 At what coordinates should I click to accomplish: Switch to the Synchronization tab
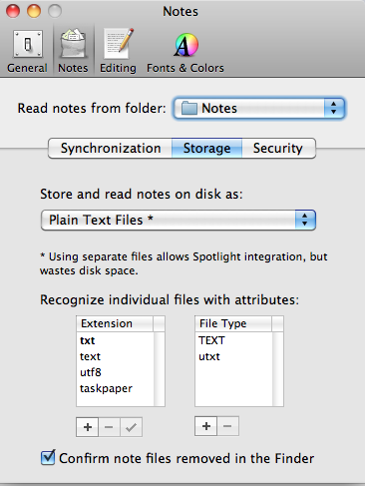pos(111,149)
